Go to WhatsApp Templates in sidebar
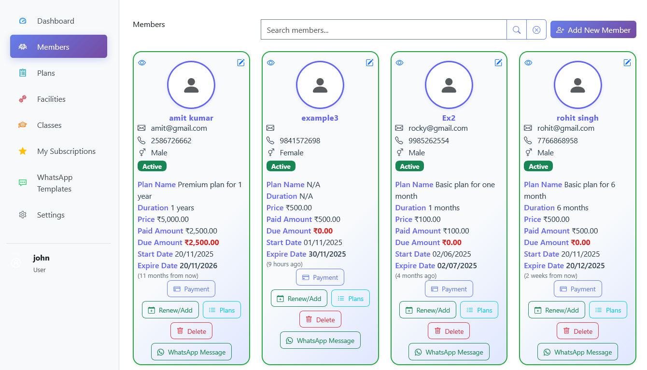The height and width of the screenshot is (370, 647). tap(55, 183)
